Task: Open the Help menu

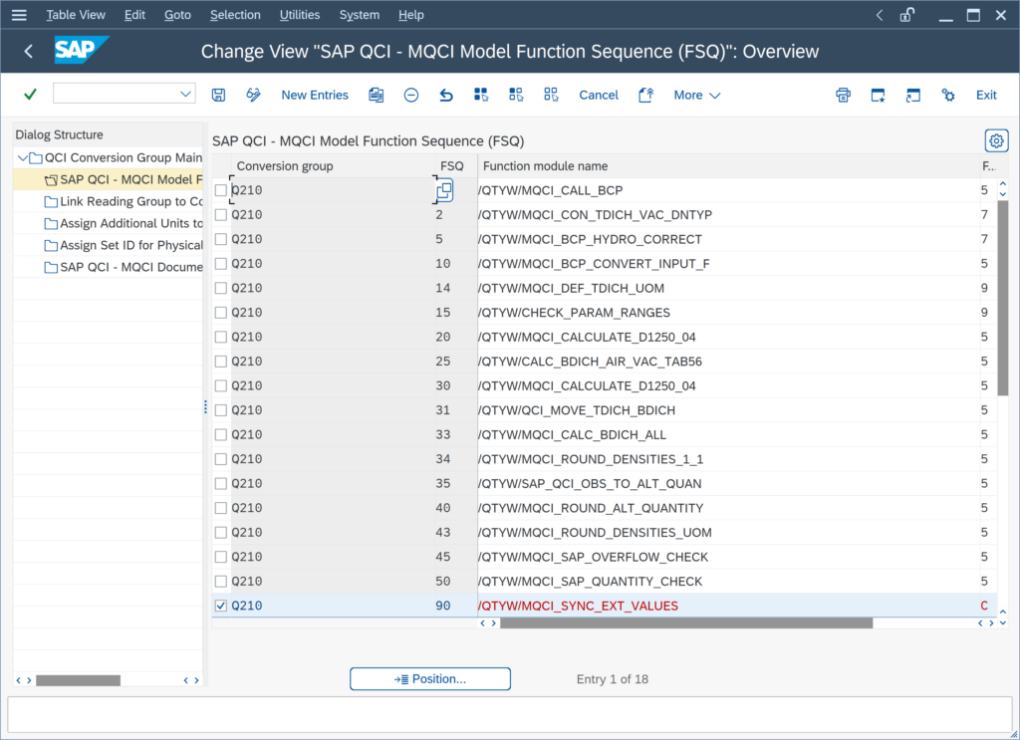Action: 411,14
